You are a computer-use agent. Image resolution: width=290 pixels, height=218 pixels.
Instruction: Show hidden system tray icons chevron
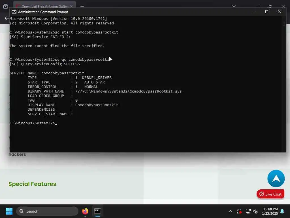tap(230, 211)
